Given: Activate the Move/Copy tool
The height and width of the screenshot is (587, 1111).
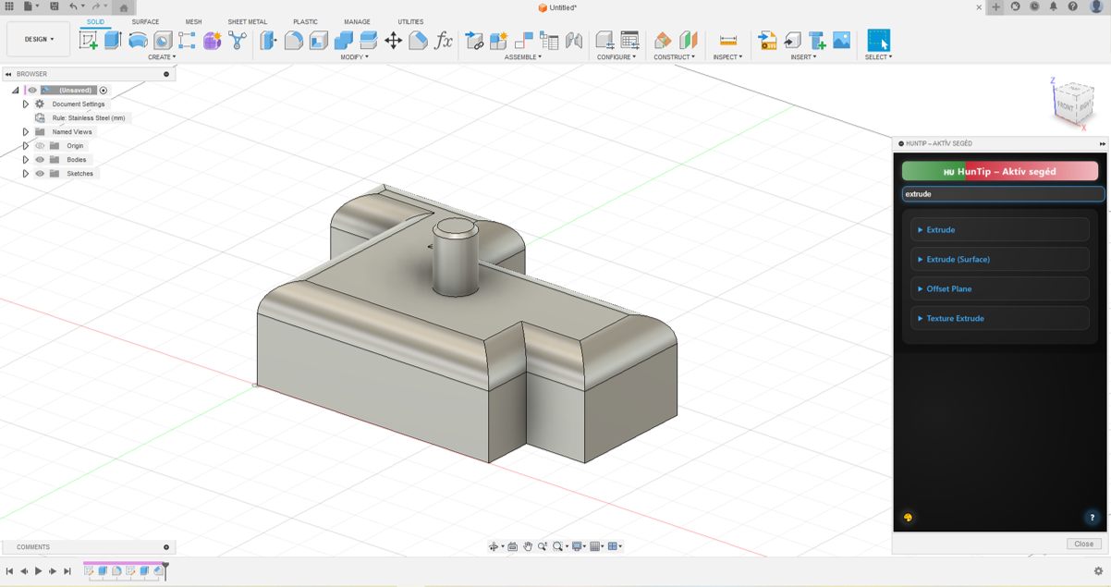Looking at the screenshot, I should [x=393, y=40].
